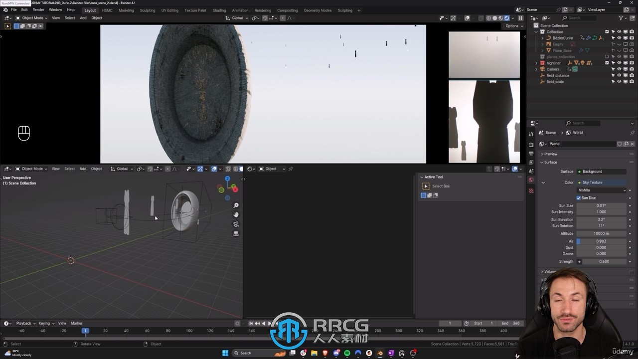Toggle highliner collection exclude checkbox
The width and height of the screenshot is (638, 359).
pyautogui.click(x=607, y=63)
